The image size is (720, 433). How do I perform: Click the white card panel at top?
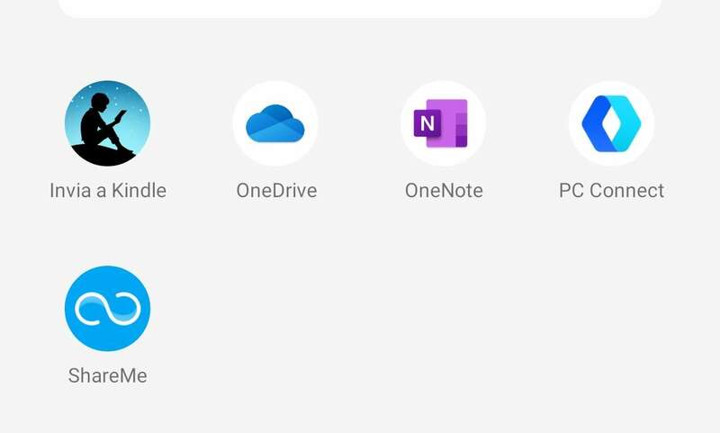360,8
